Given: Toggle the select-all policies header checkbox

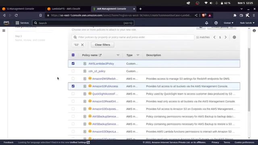Looking at the screenshot, I should pyautogui.click(x=73, y=55).
